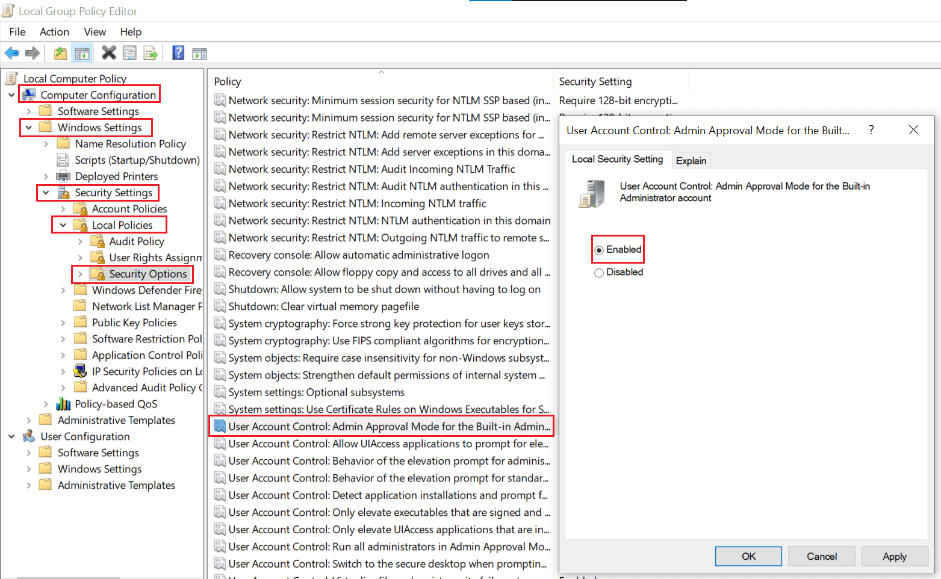Select Network List Manager Policies tree item
941x579 pixels.
pos(147,306)
